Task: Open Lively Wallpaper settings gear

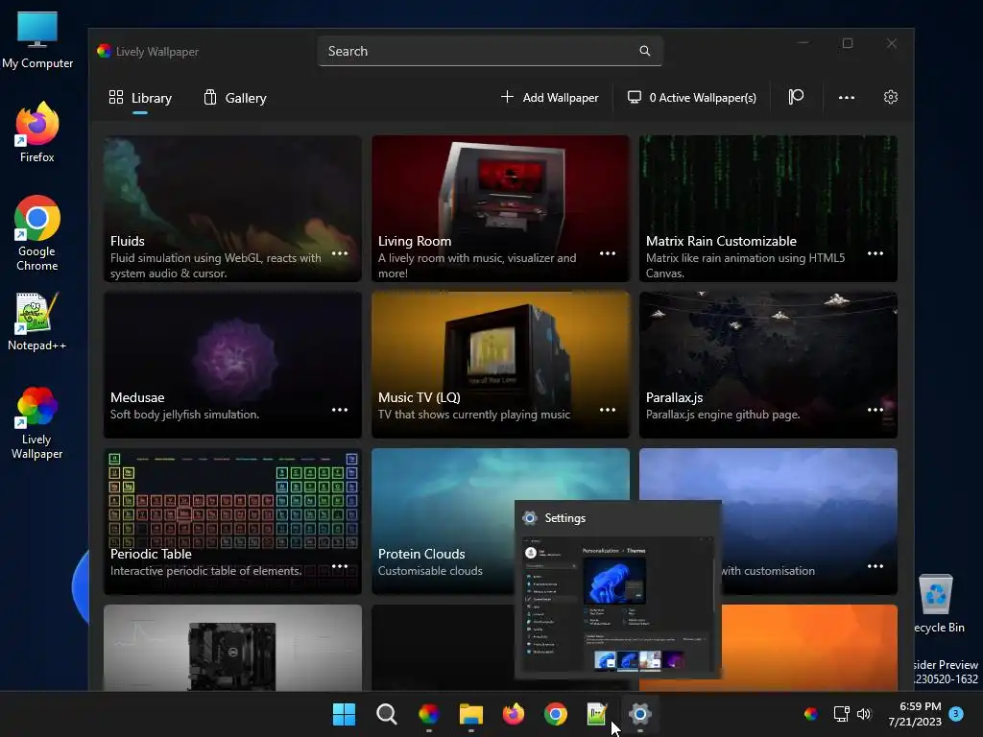Action: (x=890, y=97)
